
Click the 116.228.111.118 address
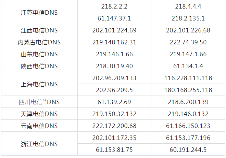tap(188, 78)
